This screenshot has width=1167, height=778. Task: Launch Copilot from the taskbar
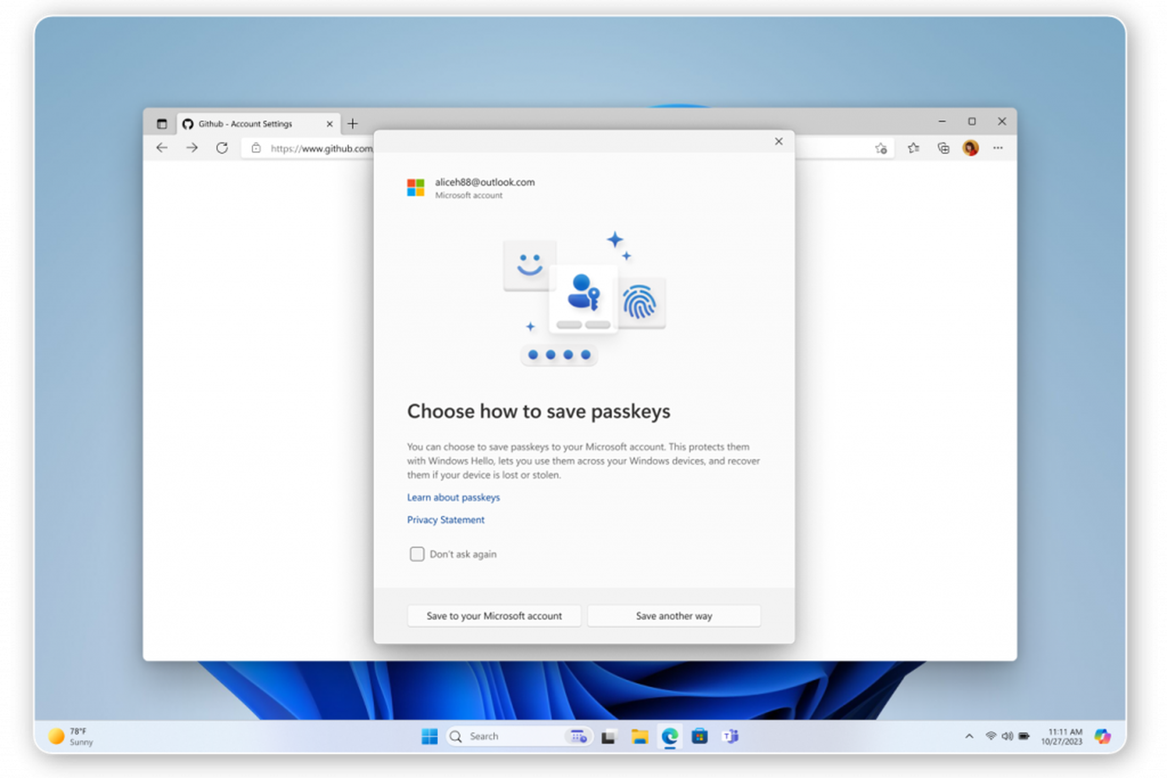coord(1102,736)
